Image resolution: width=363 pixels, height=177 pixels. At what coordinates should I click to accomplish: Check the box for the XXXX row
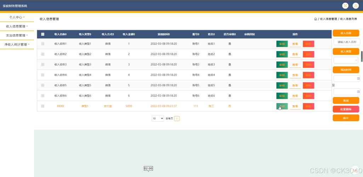(42, 106)
